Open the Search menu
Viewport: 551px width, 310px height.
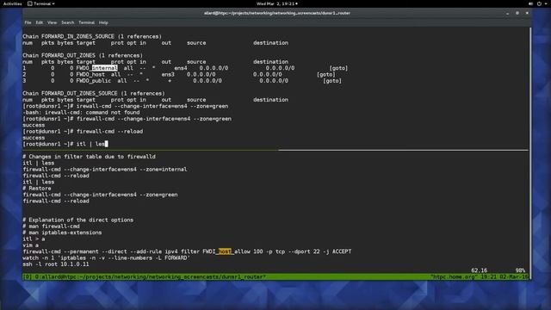point(68,22)
